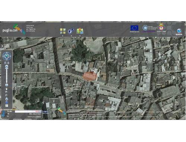This screenshot has width=186, height=142.
Task: Open the folded map icon
Action: [x=80, y=31]
